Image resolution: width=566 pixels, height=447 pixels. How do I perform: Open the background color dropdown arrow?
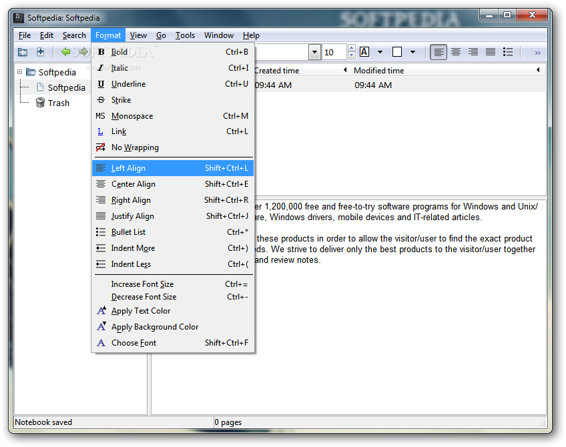tap(413, 52)
